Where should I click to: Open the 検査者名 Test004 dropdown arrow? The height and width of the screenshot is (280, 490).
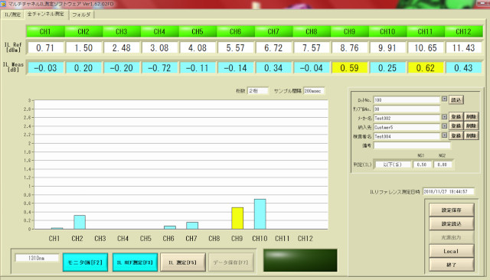[444, 135]
